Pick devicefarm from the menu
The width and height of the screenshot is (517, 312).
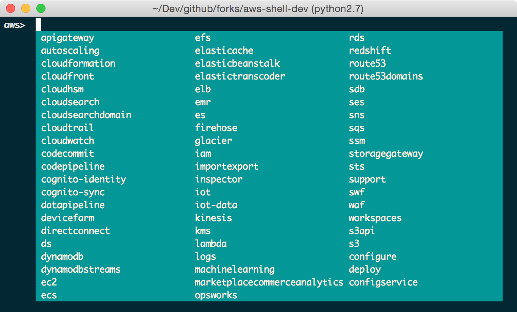(67, 218)
